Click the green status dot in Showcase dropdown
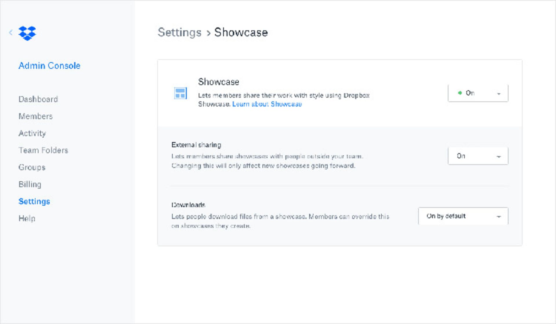The width and height of the screenshot is (556, 324). point(460,93)
